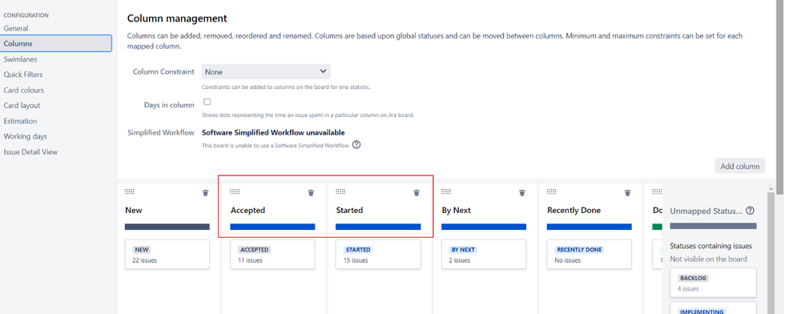Select the Issue Detail View link

[x=30, y=151]
